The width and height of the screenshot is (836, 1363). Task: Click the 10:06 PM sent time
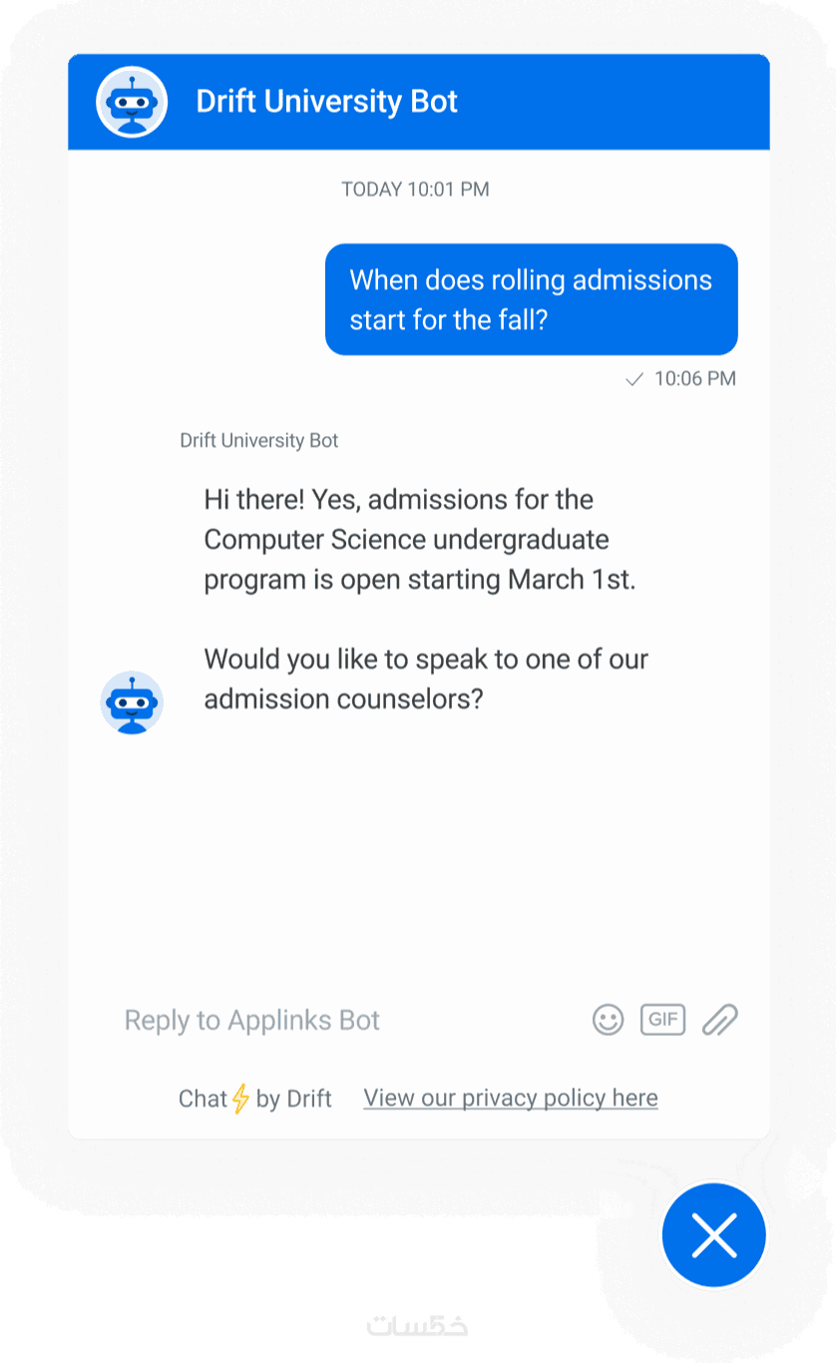coord(694,379)
